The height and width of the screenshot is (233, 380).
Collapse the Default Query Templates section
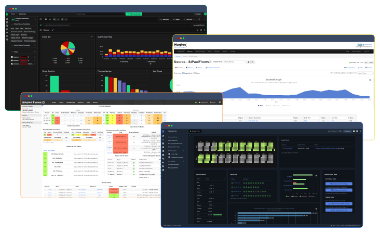pos(12,24)
